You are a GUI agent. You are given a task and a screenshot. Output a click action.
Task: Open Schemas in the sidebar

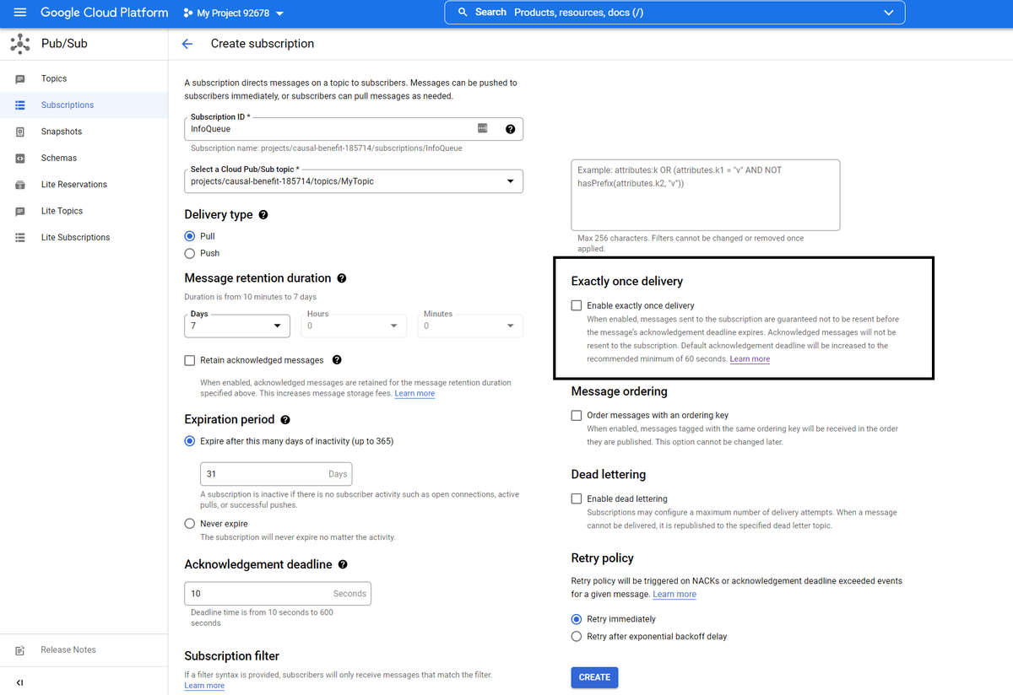point(59,159)
